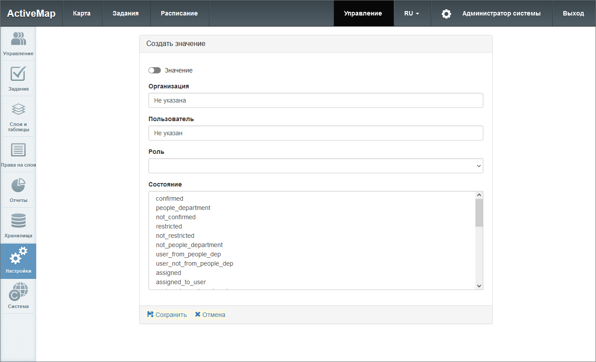Open the Система globe icon
Image resolution: width=596 pixels, height=362 pixels.
pyautogui.click(x=18, y=292)
